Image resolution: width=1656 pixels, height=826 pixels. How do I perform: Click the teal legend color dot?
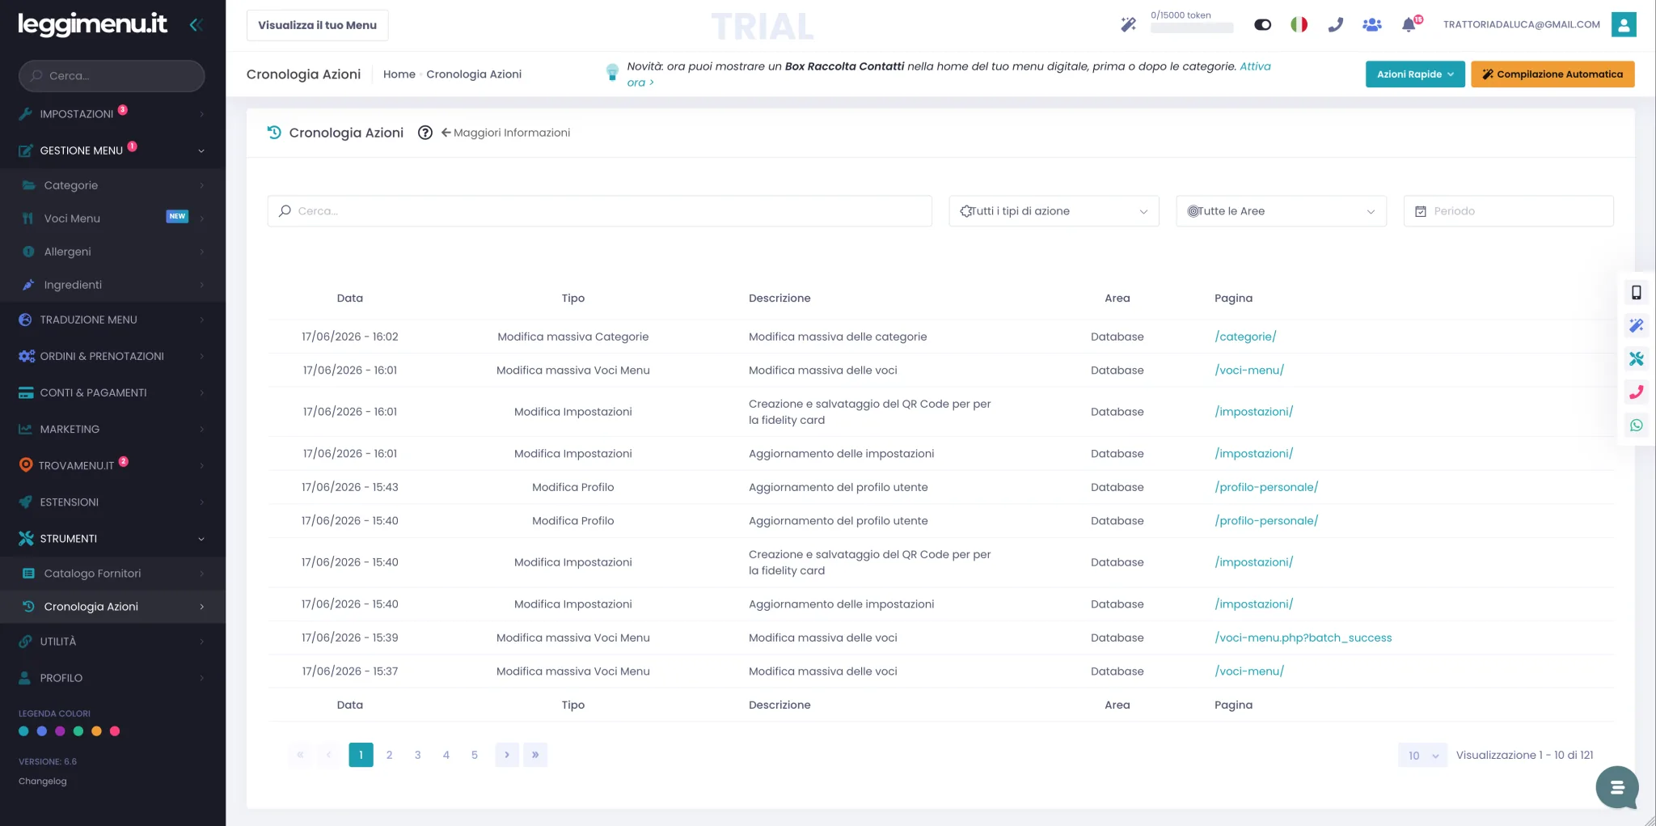pos(23,731)
